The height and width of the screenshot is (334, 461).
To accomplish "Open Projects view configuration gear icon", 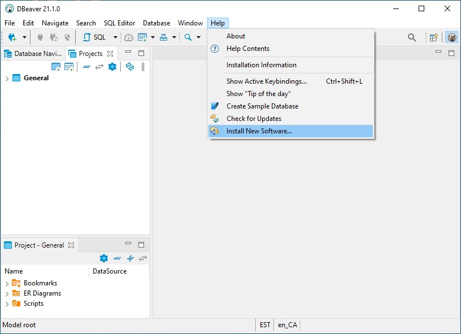I will coord(112,67).
